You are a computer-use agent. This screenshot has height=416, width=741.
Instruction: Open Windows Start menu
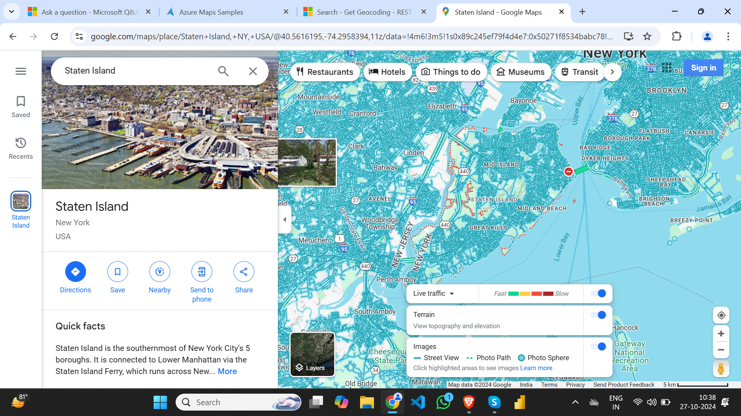pos(160,403)
